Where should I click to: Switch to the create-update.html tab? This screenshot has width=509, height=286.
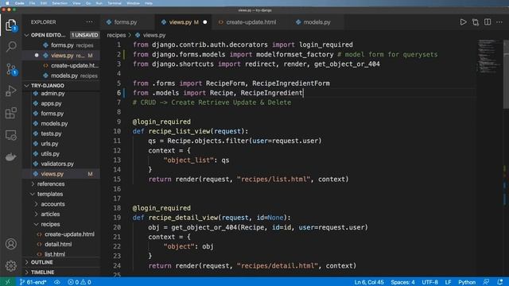pyautogui.click(x=247, y=22)
